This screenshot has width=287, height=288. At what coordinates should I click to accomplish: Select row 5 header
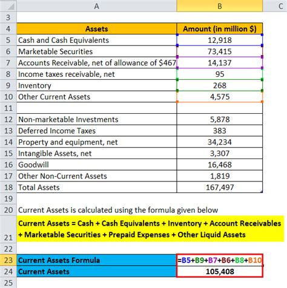click(x=8, y=40)
